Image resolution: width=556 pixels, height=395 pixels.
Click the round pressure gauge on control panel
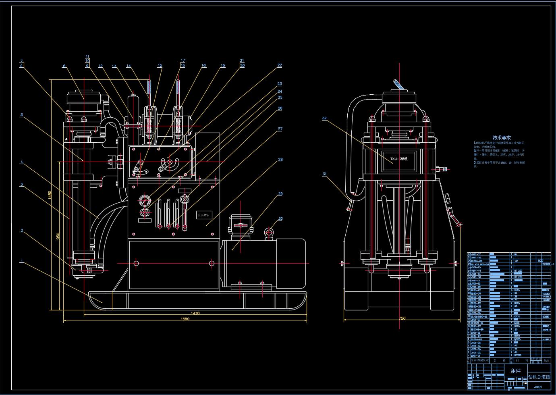click(x=144, y=200)
